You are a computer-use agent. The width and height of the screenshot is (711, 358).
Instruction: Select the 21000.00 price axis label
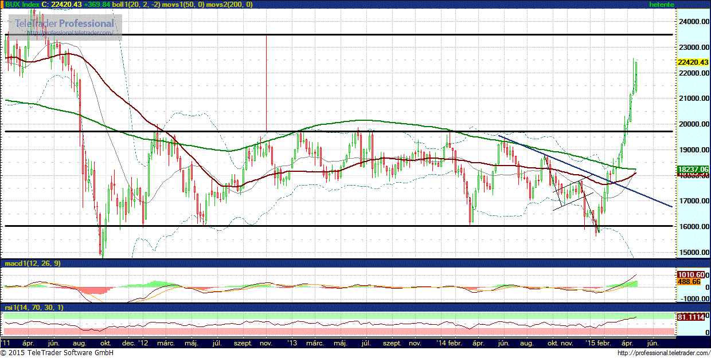(x=693, y=99)
